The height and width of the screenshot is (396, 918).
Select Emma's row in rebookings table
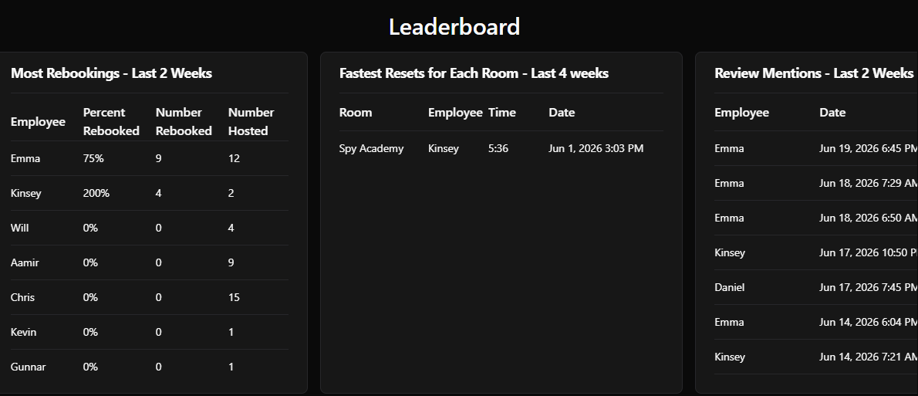pos(150,158)
